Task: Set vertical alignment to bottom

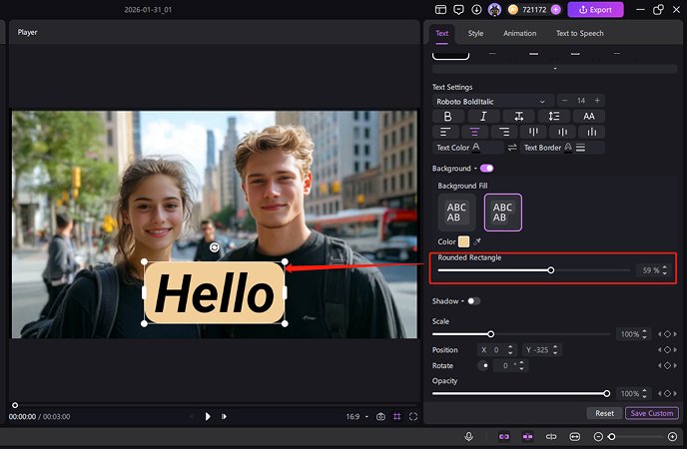Action: [x=592, y=132]
